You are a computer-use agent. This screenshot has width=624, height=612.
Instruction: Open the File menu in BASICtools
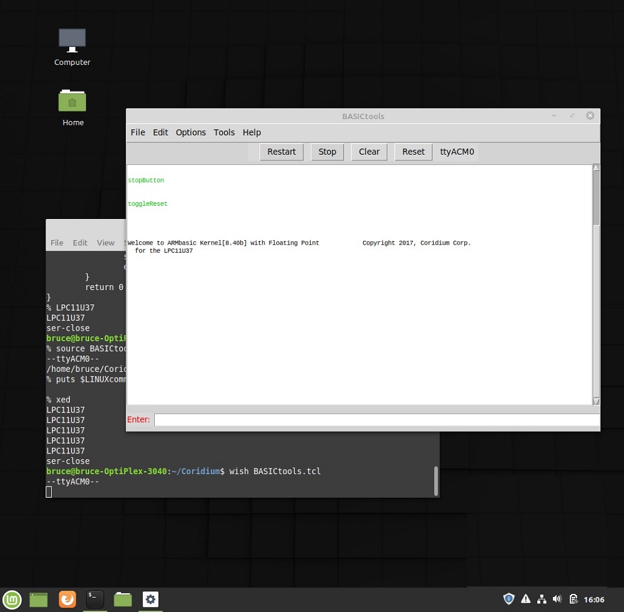[x=138, y=132]
